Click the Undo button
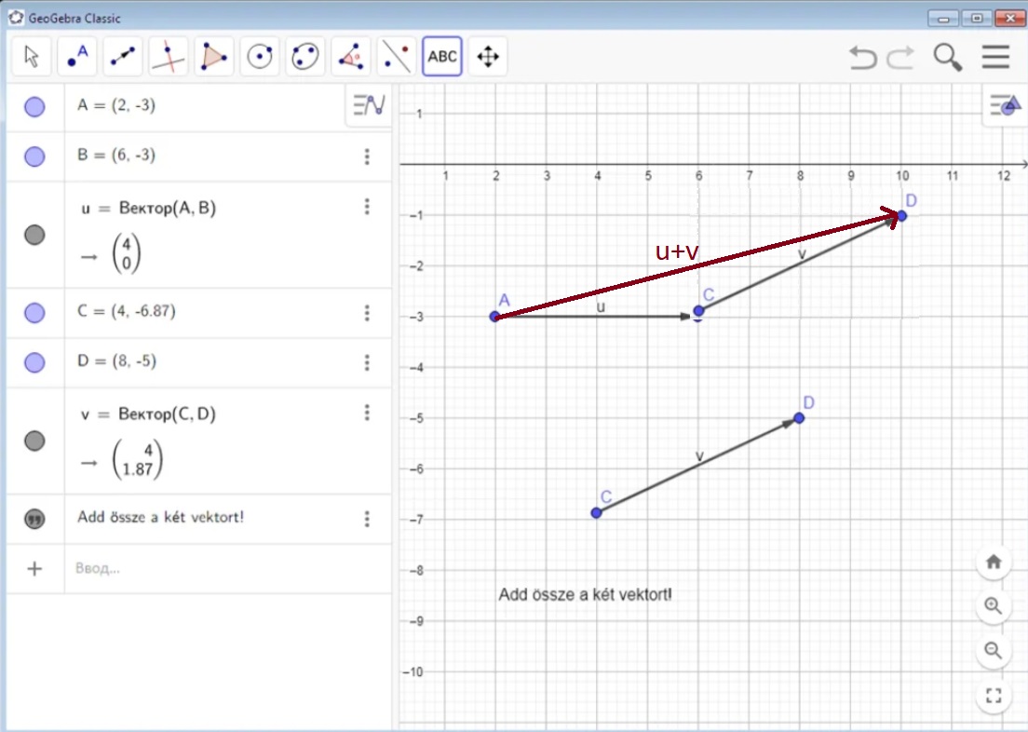 tap(863, 58)
